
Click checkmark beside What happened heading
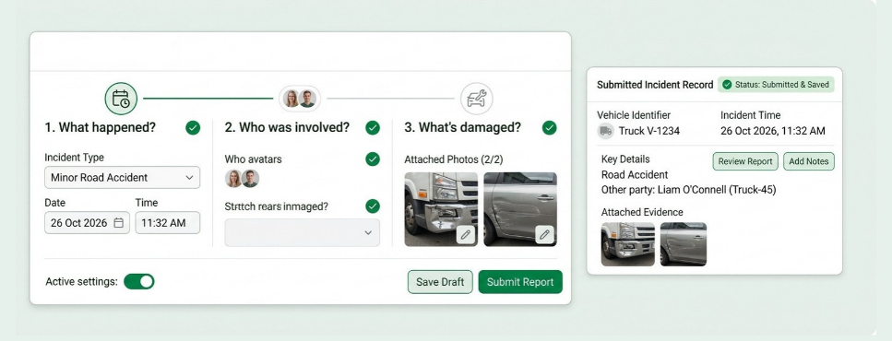(193, 128)
